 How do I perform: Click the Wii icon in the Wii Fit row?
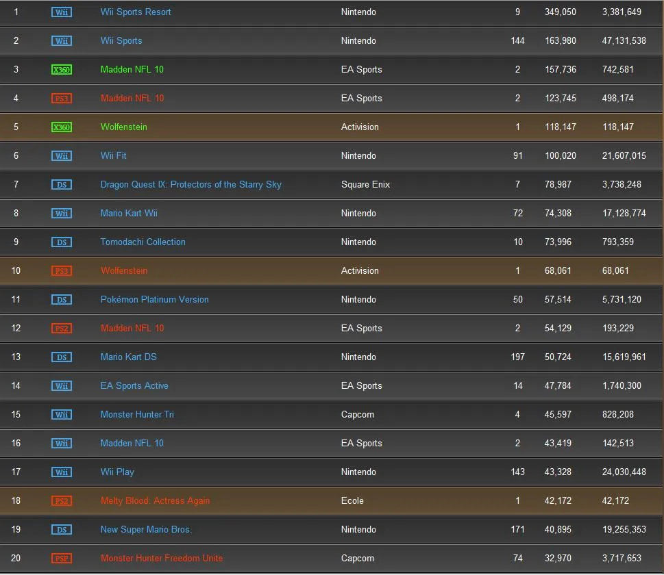(62, 156)
